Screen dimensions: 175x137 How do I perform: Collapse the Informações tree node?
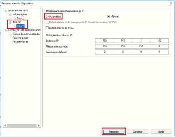coord(10,15)
